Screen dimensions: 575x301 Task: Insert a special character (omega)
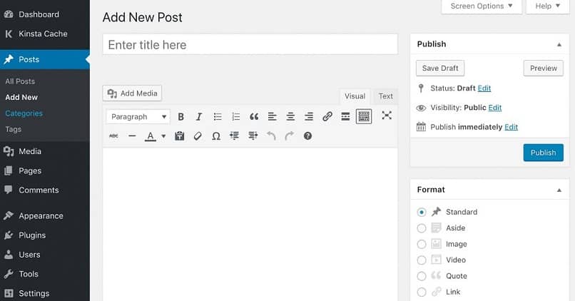[216, 136]
